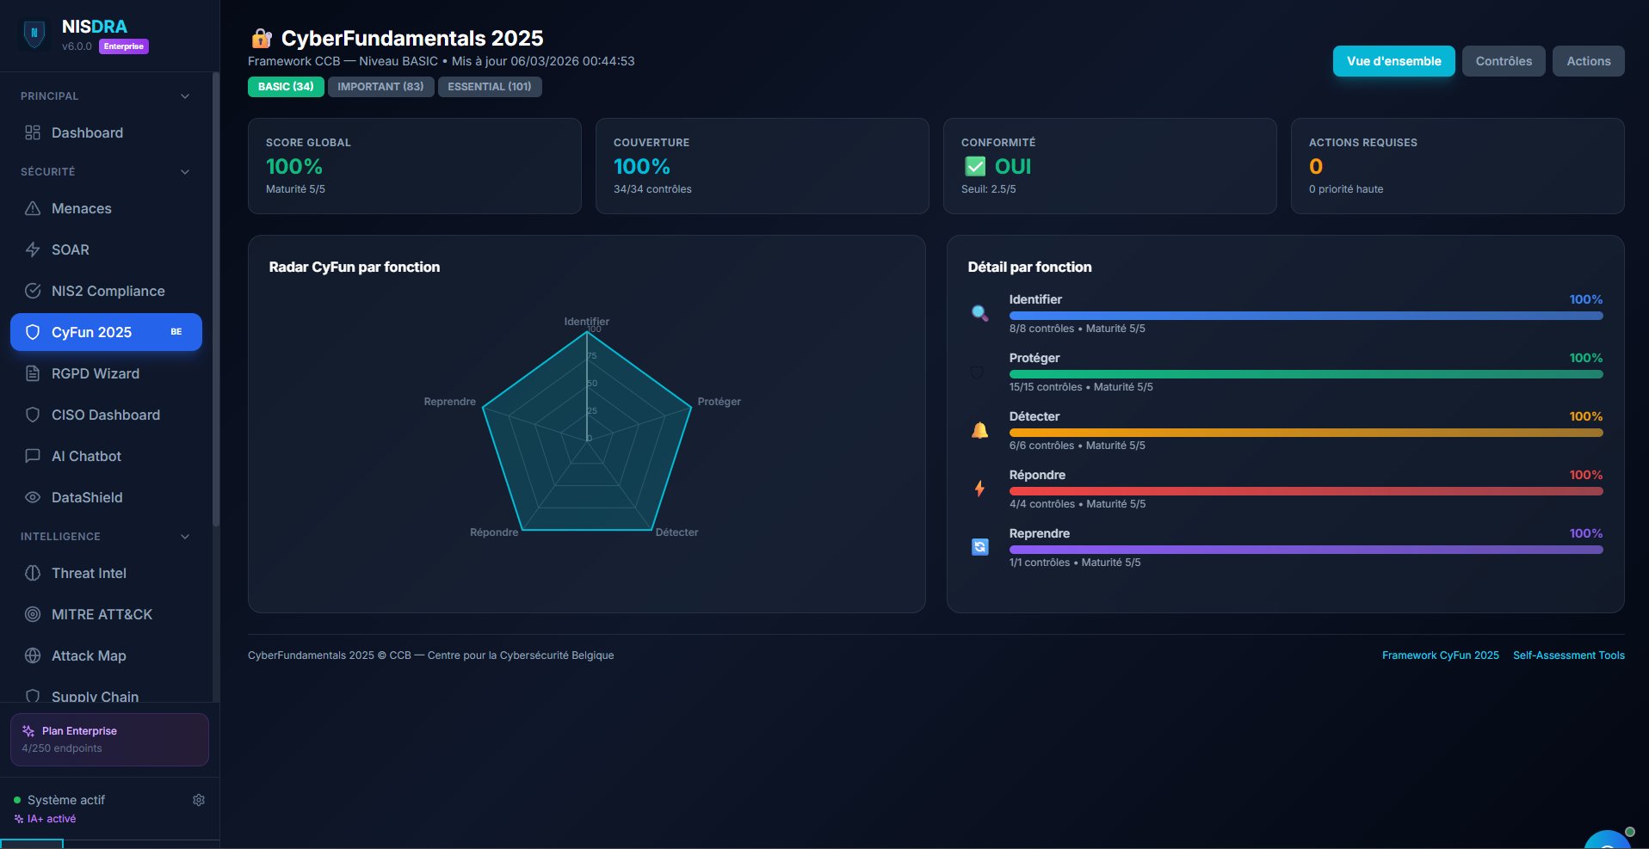1649x849 pixels.
Task: Click the "Seuil: 2.5/5" text
Action: [988, 189]
